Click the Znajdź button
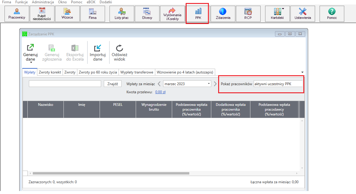Screen dimensions: 356x194 113,84
